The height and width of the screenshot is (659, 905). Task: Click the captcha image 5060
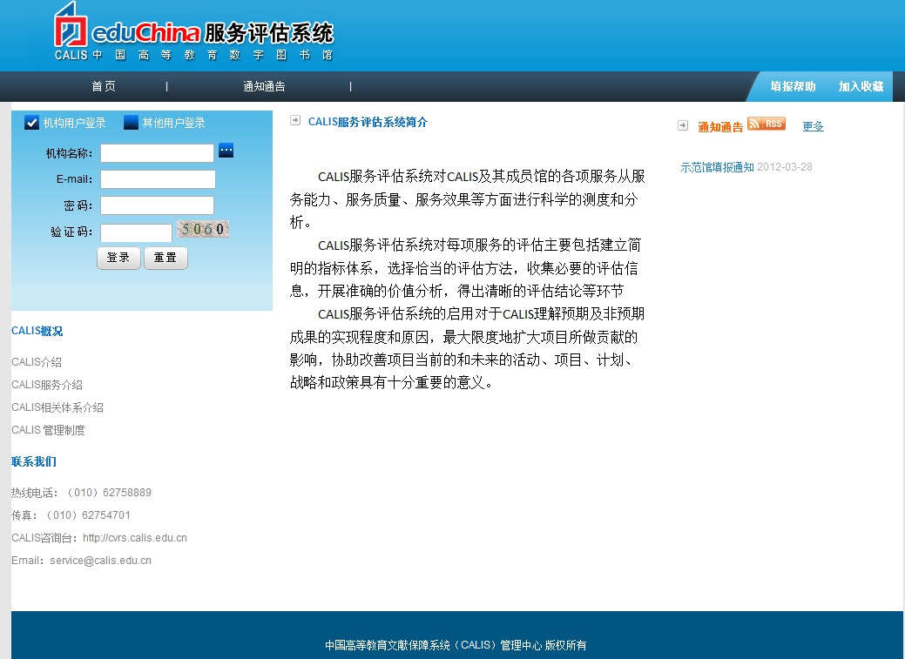(x=203, y=229)
